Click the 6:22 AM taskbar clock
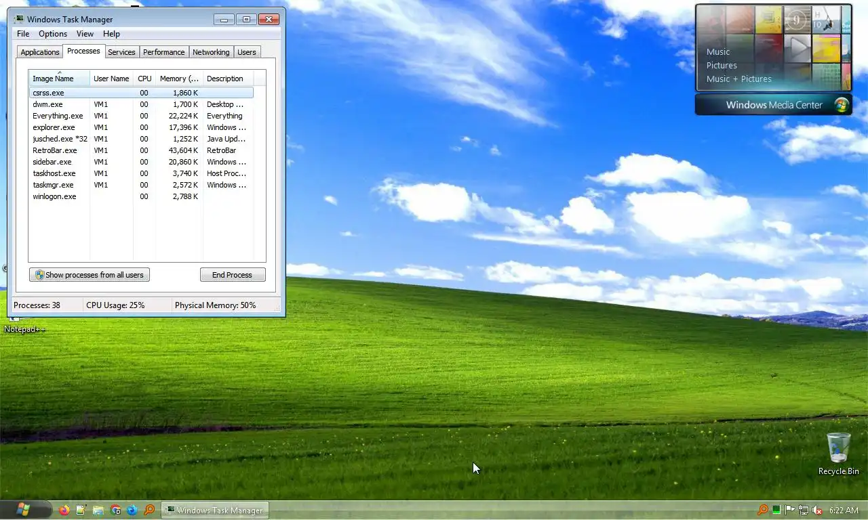Screen dimensions: 868x520 click(844, 510)
